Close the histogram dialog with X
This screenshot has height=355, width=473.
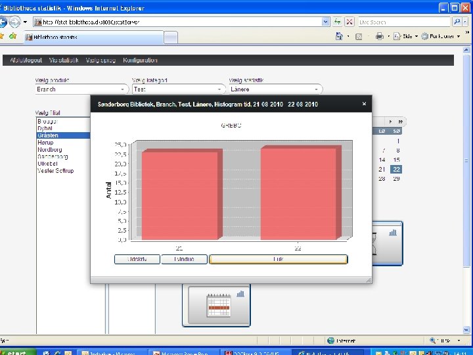(364, 104)
